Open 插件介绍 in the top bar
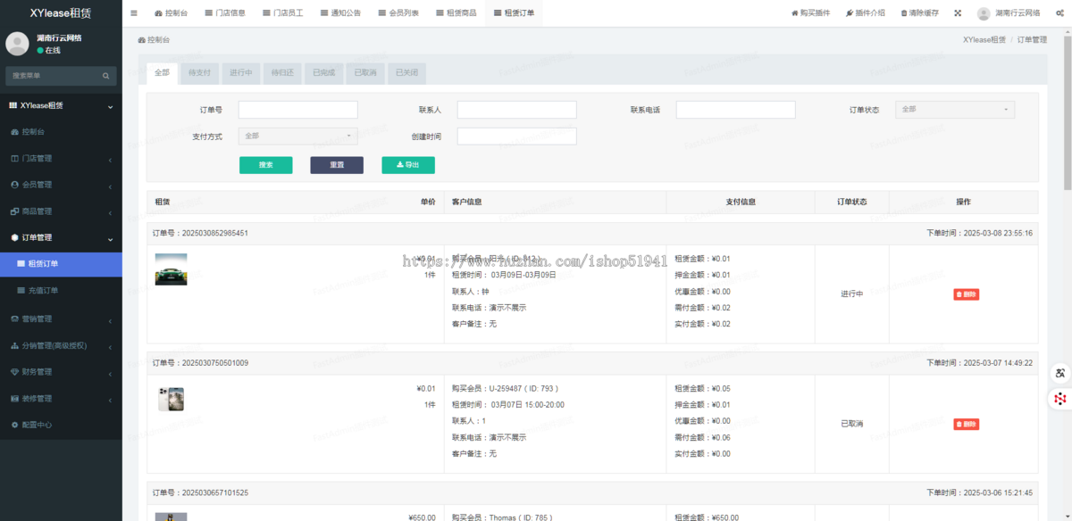The width and height of the screenshot is (1072, 521). pyautogui.click(x=865, y=13)
